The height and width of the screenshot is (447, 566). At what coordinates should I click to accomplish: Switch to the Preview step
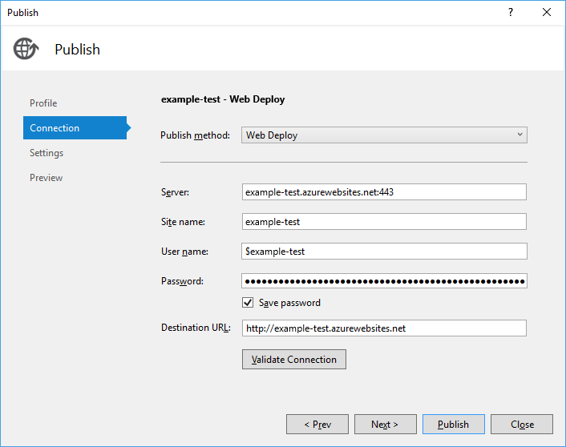pyautogui.click(x=46, y=178)
